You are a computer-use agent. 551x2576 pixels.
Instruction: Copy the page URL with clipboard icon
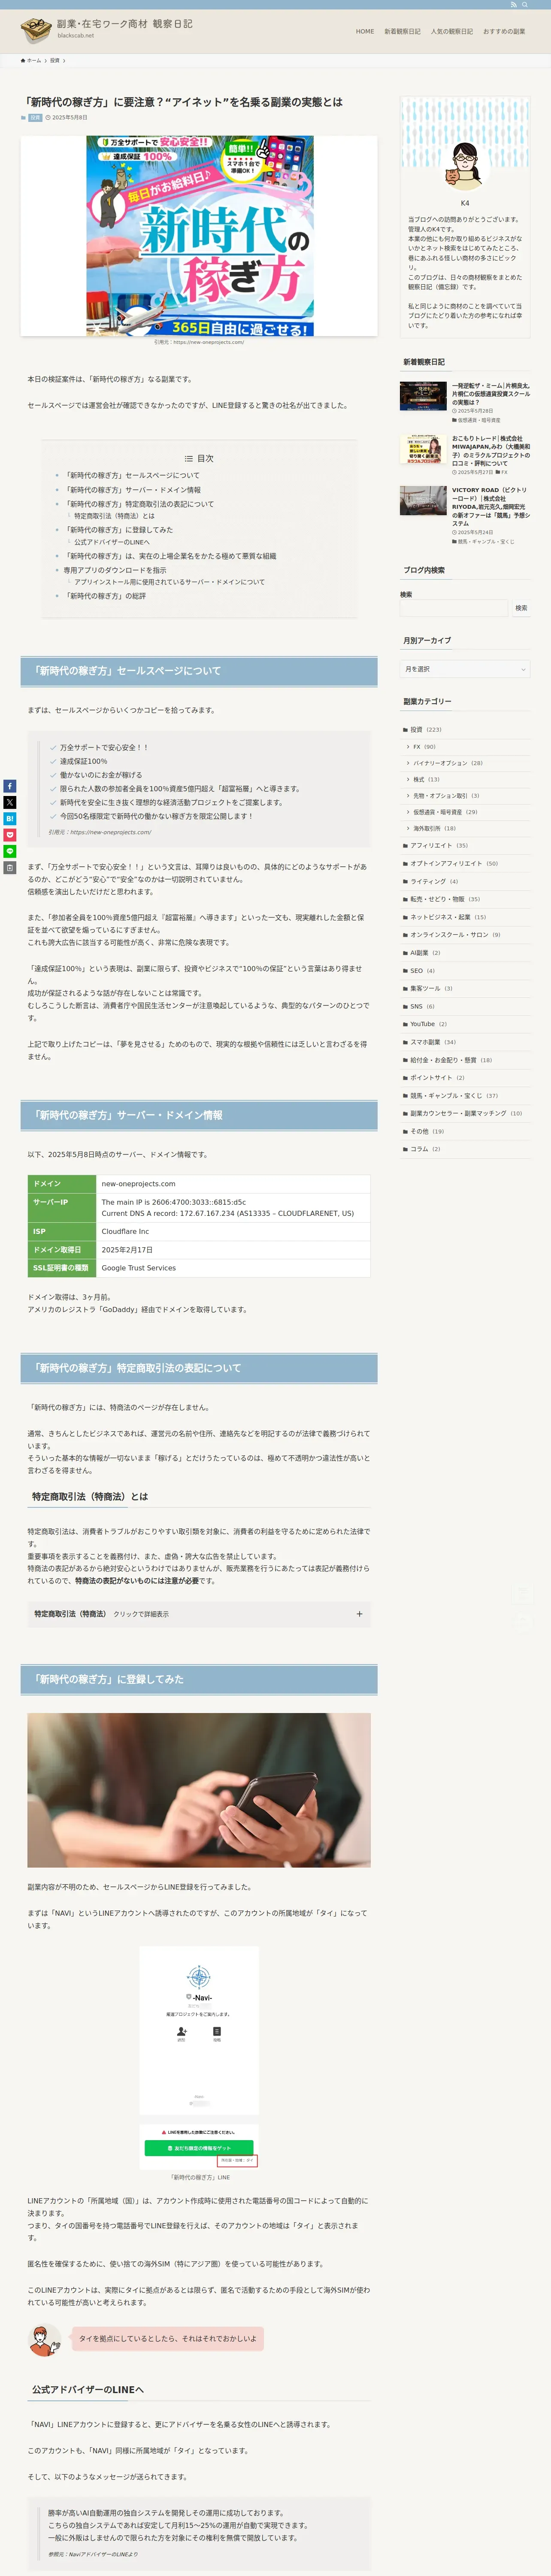10,868
